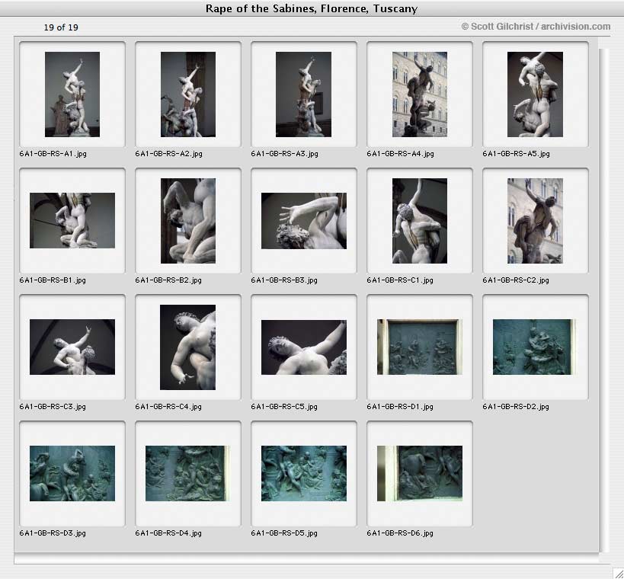Open image thumbnail 6A1-GB-RS-A3.jpg
This screenshot has height=579, width=624.
tap(304, 94)
